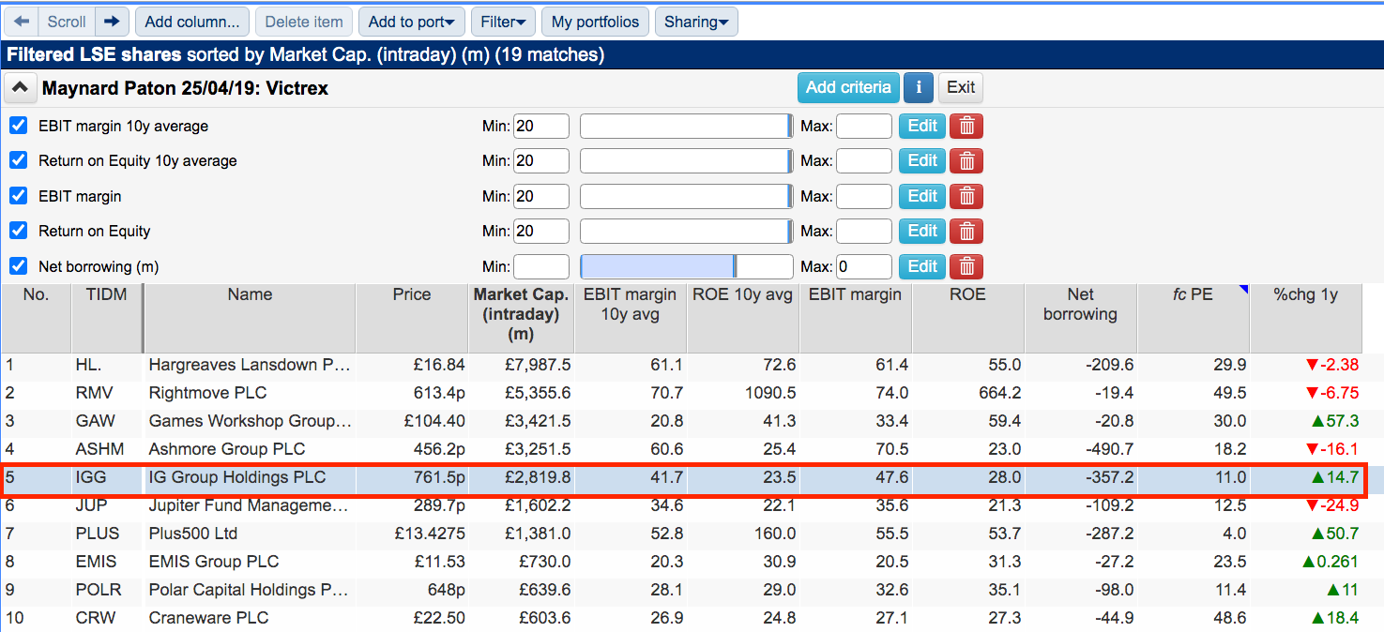Edit the EBIT margin criterion
Viewport: 1384px width, 632px height.
(x=922, y=196)
